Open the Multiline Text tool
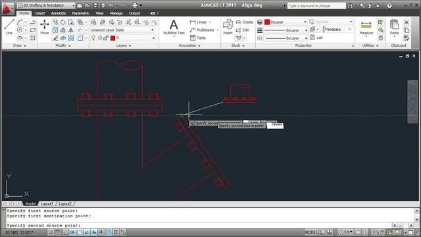This screenshot has width=421, height=237. click(174, 27)
